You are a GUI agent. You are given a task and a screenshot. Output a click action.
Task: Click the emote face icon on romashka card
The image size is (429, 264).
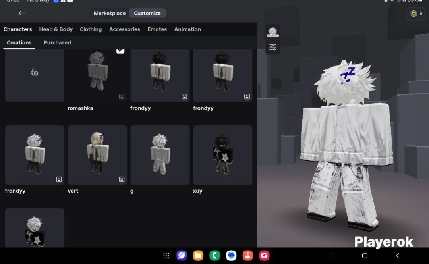pos(122,96)
